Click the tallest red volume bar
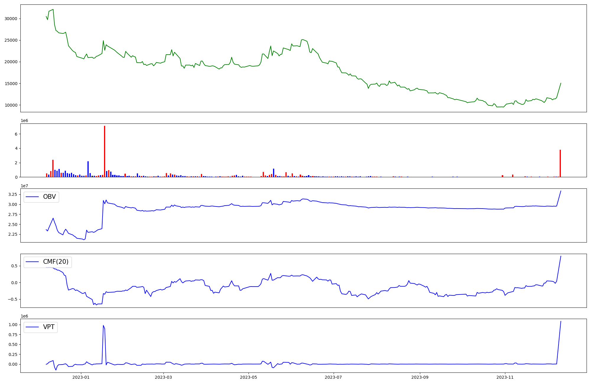The height and width of the screenshot is (384, 591). pos(105,151)
